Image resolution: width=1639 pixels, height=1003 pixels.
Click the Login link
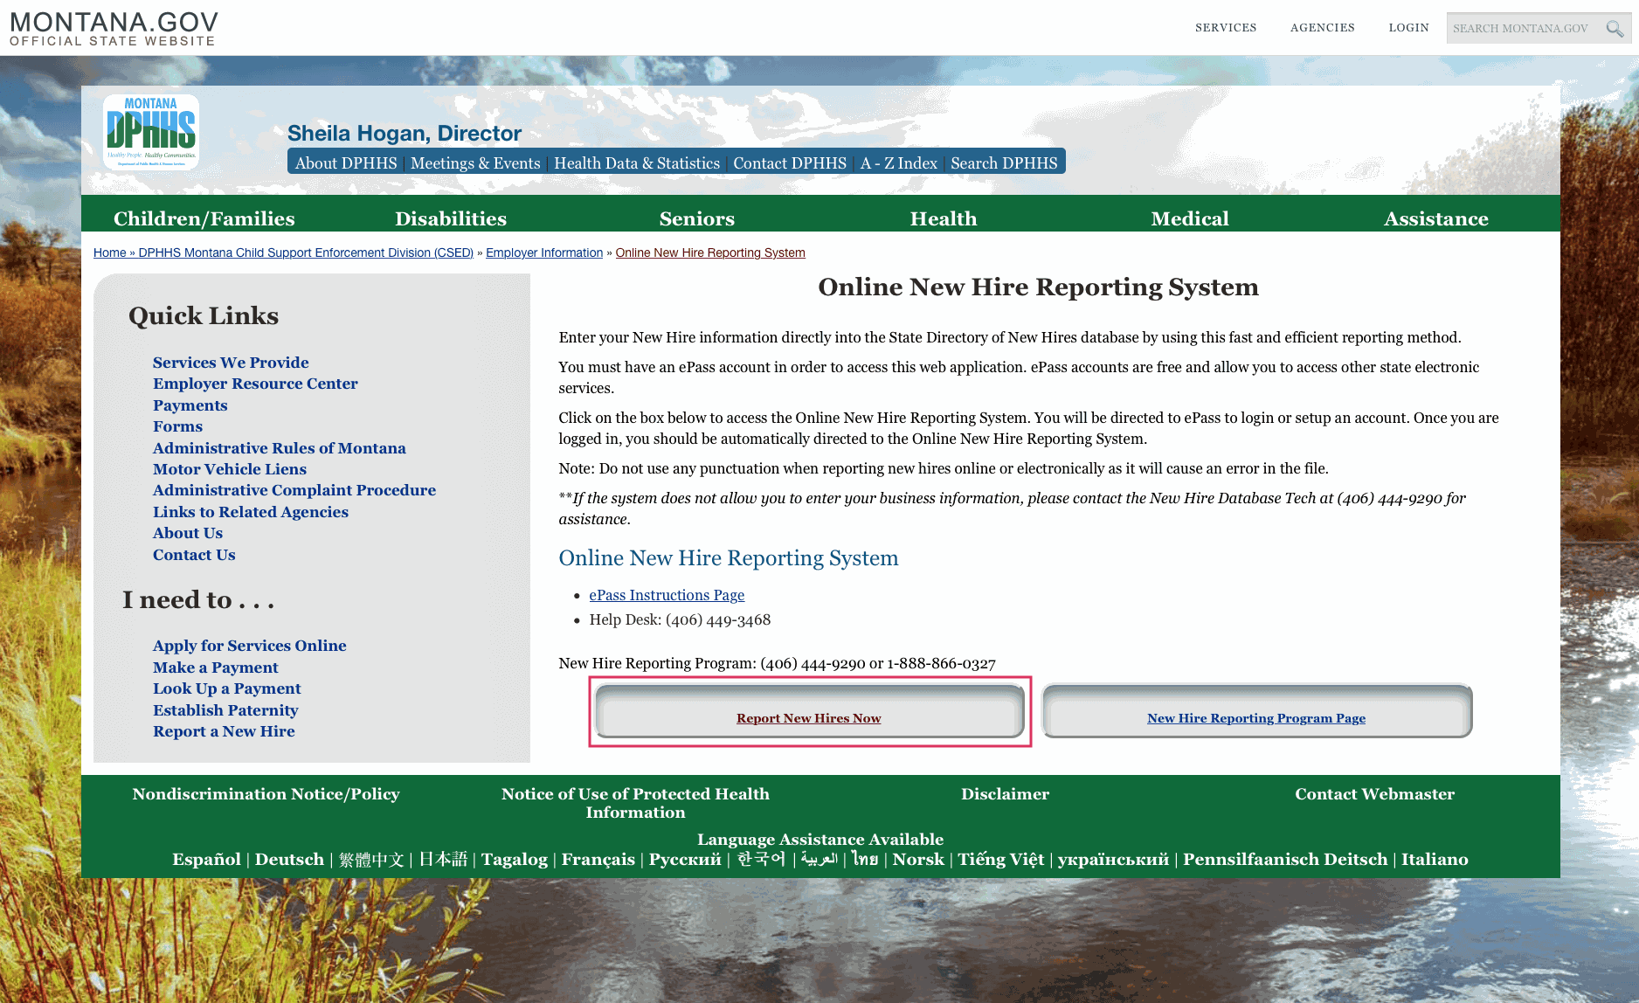1408,28
